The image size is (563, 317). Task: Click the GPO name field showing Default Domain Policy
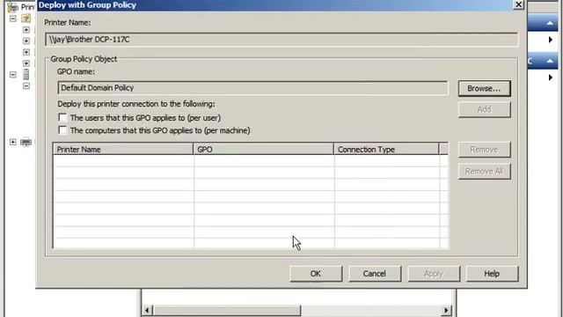pyautogui.click(x=252, y=88)
